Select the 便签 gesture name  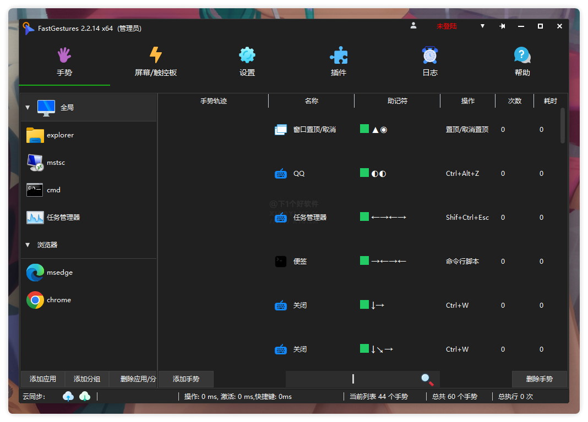point(300,262)
